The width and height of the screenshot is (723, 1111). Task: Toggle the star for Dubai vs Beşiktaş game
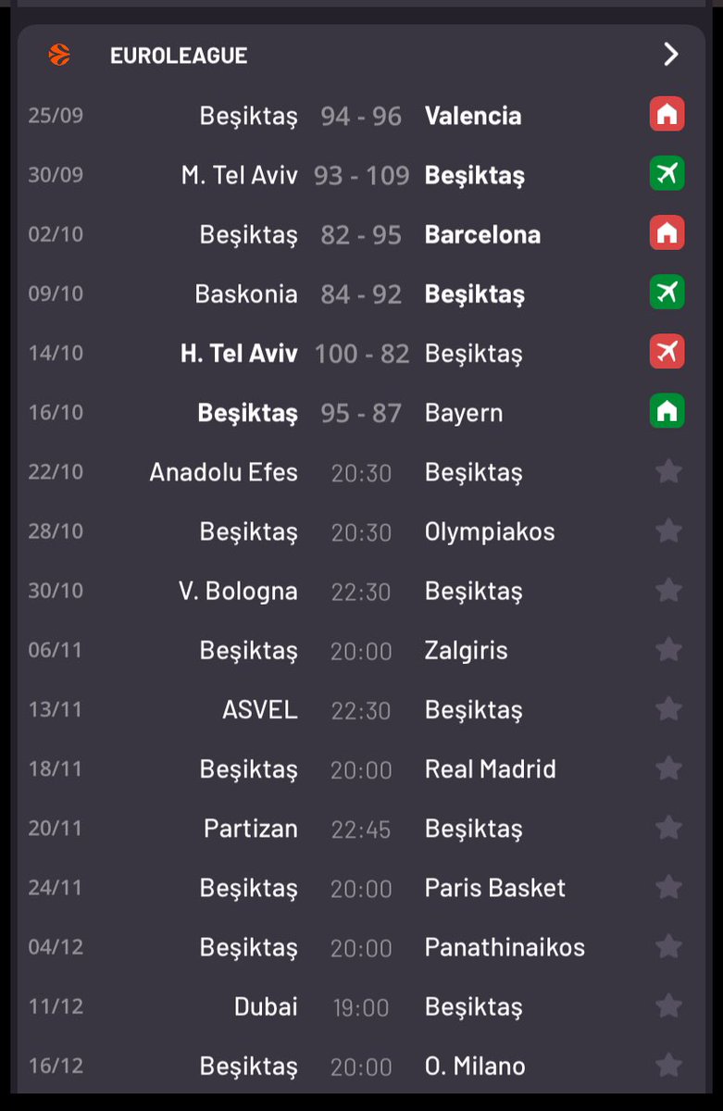click(x=668, y=1006)
